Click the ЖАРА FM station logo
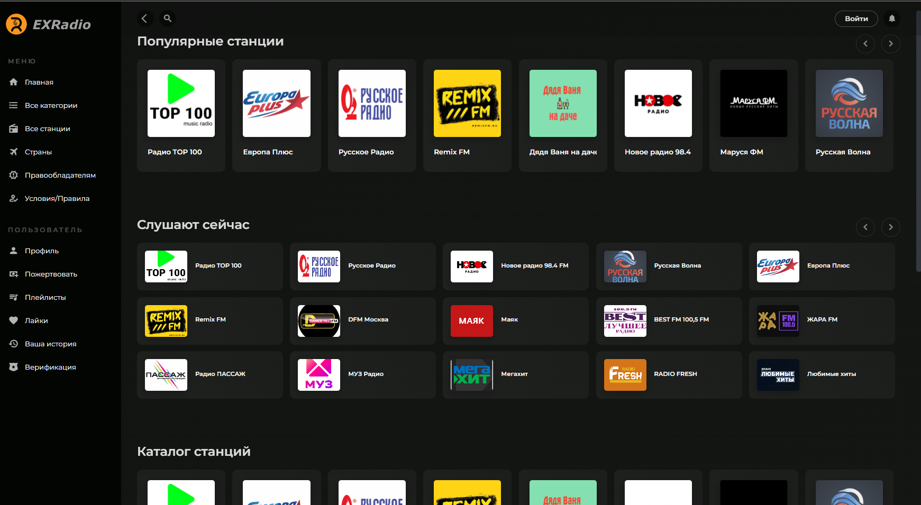921x505 pixels. point(778,321)
